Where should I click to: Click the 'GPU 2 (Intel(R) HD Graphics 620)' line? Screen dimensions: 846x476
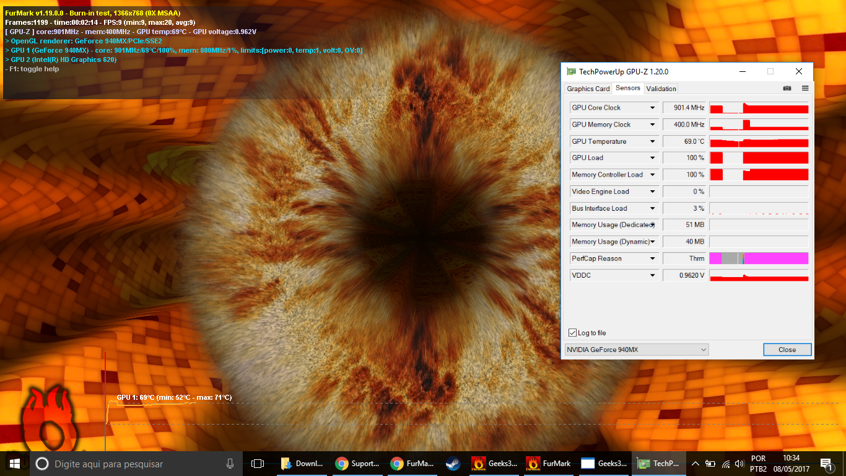pyautogui.click(x=61, y=59)
